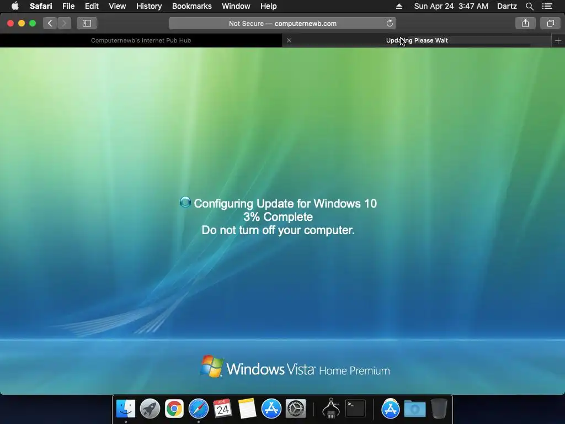This screenshot has height=424, width=565.
Task: Open Notification Center list icon
Action: point(547,6)
